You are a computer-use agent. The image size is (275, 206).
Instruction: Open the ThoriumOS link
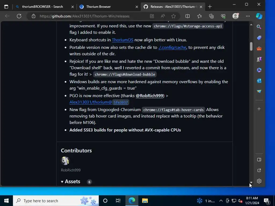click(122, 40)
